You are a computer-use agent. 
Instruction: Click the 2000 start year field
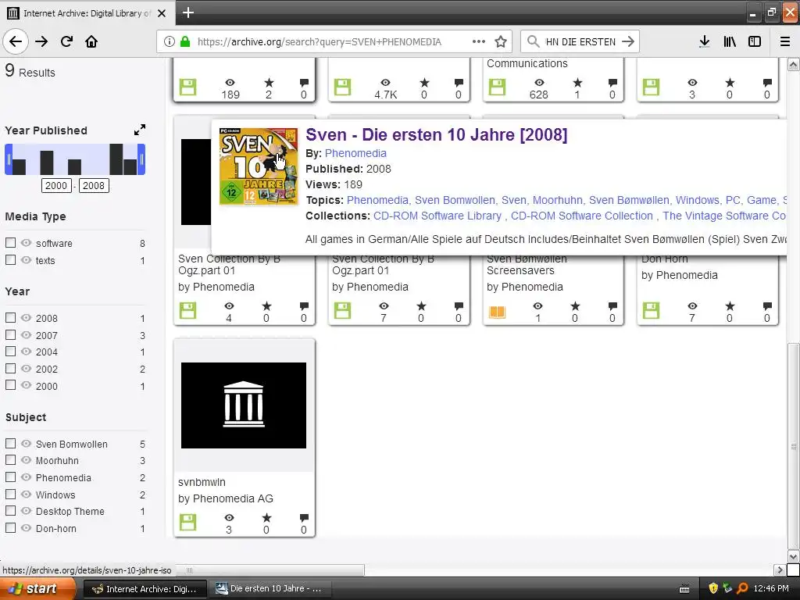coord(56,185)
